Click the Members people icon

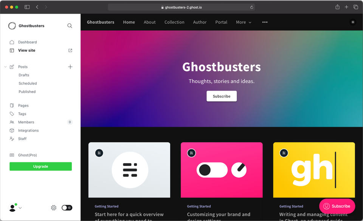coord(12,122)
